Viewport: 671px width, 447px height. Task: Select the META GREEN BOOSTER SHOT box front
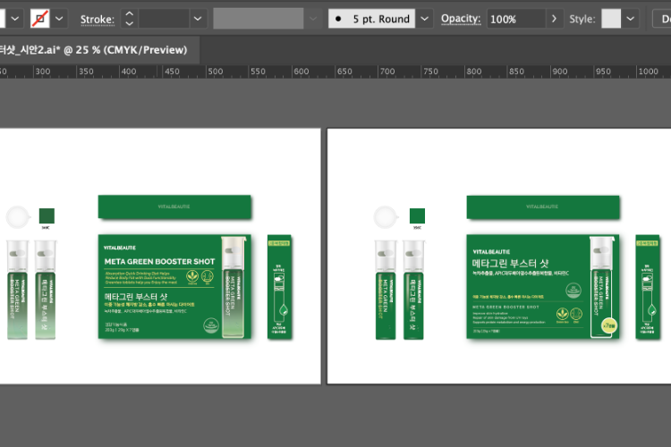(174, 286)
